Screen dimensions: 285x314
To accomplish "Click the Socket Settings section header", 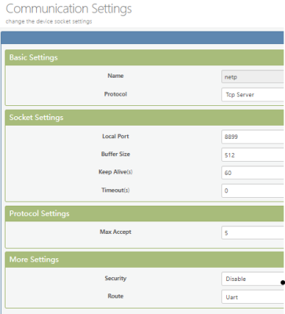I will pos(144,118).
